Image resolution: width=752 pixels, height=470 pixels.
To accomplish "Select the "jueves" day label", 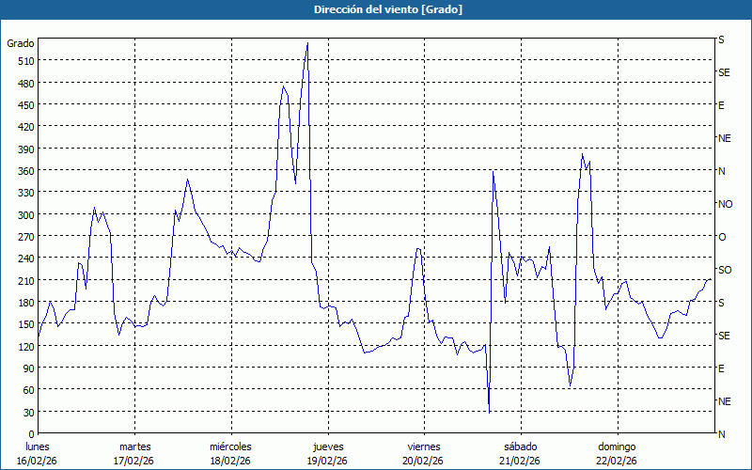I will [x=327, y=446].
